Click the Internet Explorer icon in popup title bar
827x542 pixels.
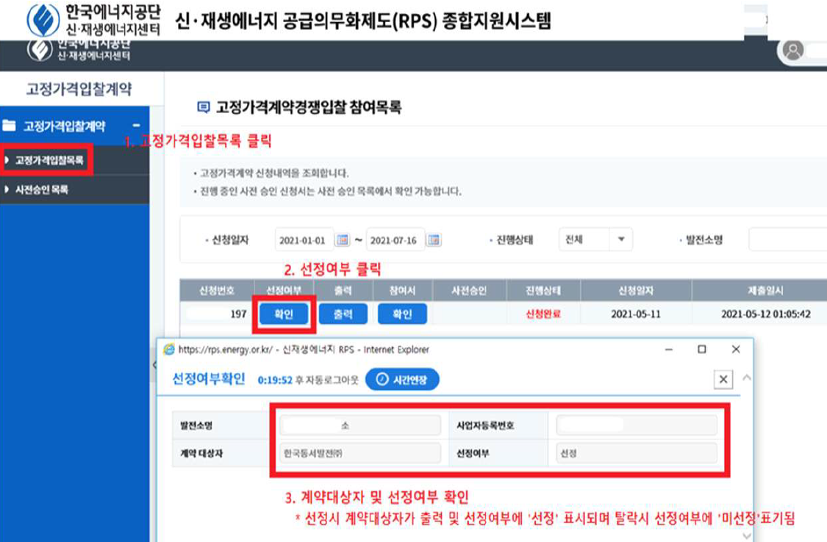coord(169,350)
